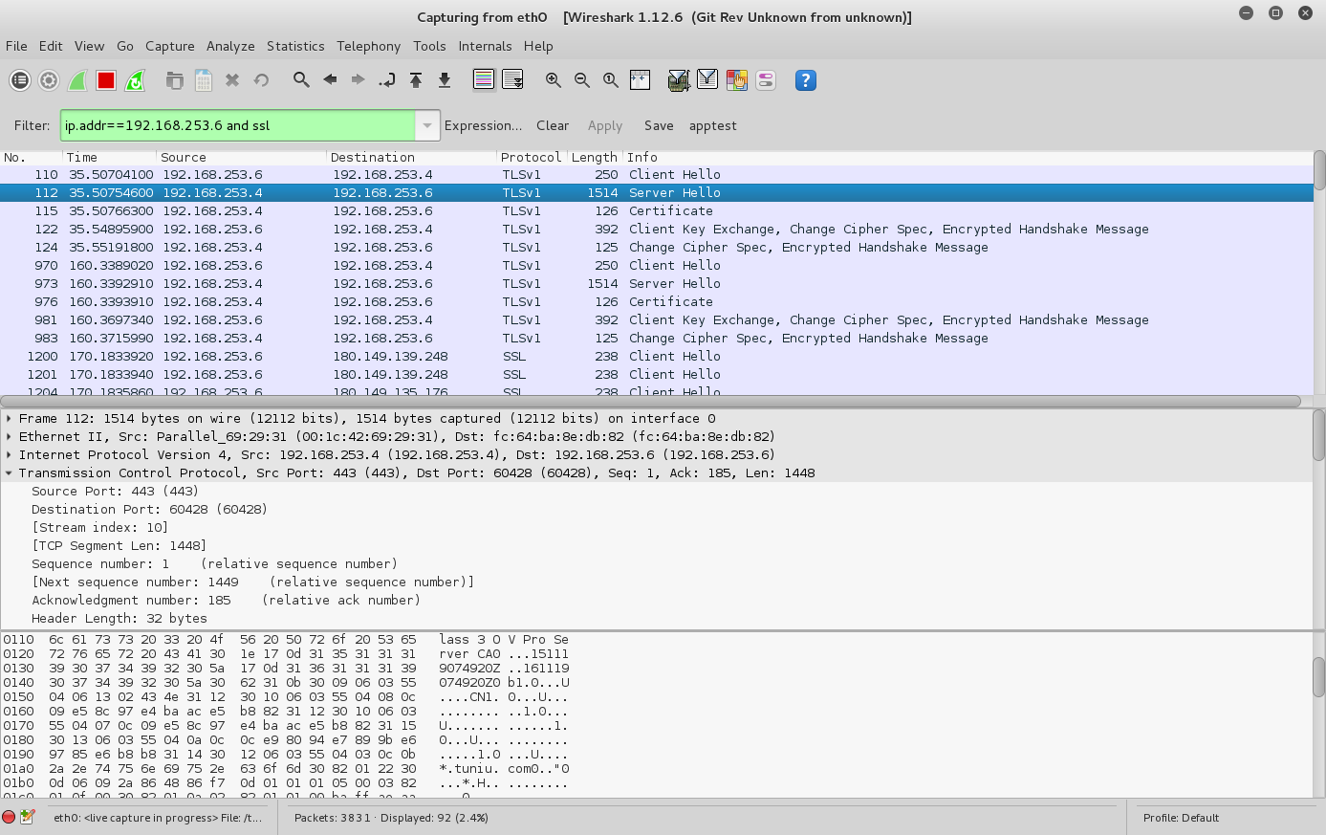Open Wireshark help question mark icon
The height and width of the screenshot is (835, 1326).
(x=805, y=80)
